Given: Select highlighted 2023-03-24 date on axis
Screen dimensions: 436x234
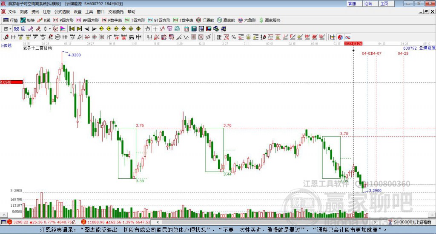Looking at the screenshot, I should coord(353,44).
